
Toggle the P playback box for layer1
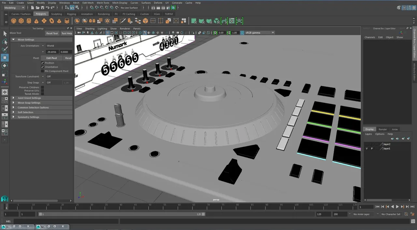pyautogui.click(x=372, y=148)
